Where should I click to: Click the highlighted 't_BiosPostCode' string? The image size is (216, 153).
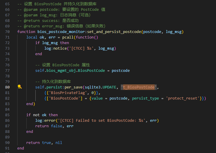coord(139,87)
